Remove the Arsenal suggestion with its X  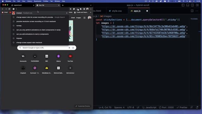tap(67, 13)
